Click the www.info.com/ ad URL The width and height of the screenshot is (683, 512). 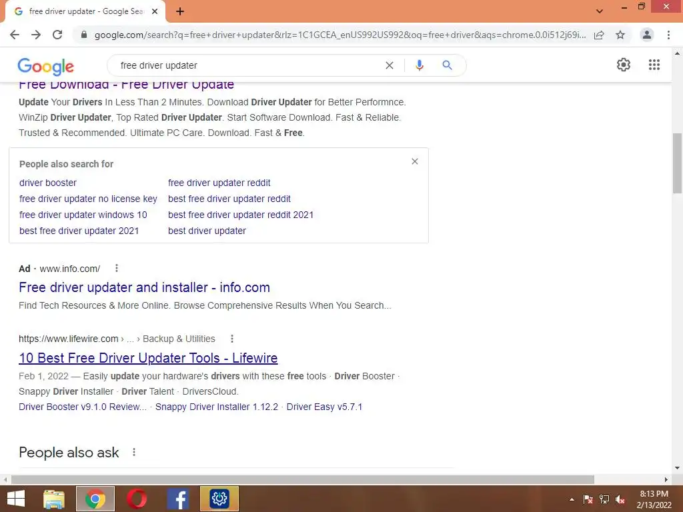(69, 269)
